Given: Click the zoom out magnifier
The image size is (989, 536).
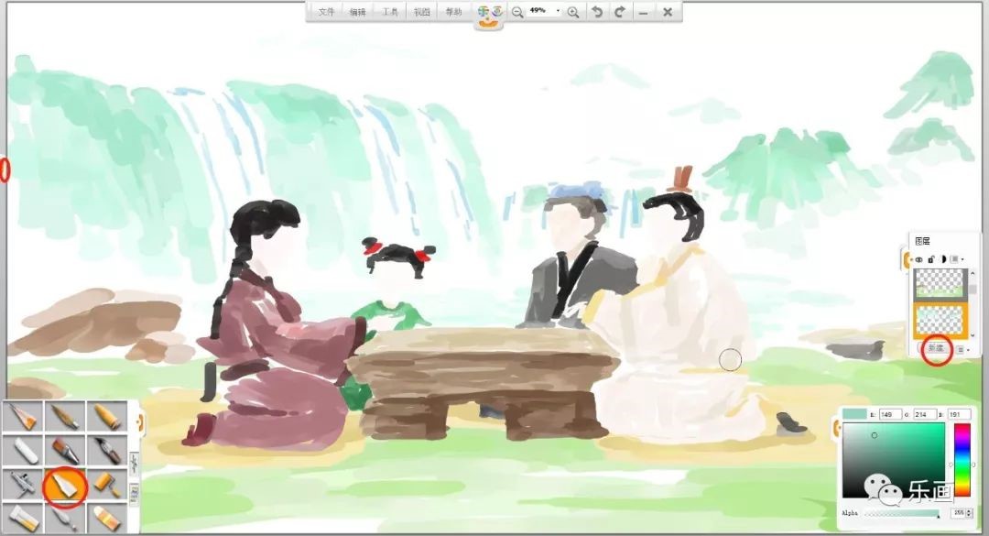Looking at the screenshot, I should [517, 12].
